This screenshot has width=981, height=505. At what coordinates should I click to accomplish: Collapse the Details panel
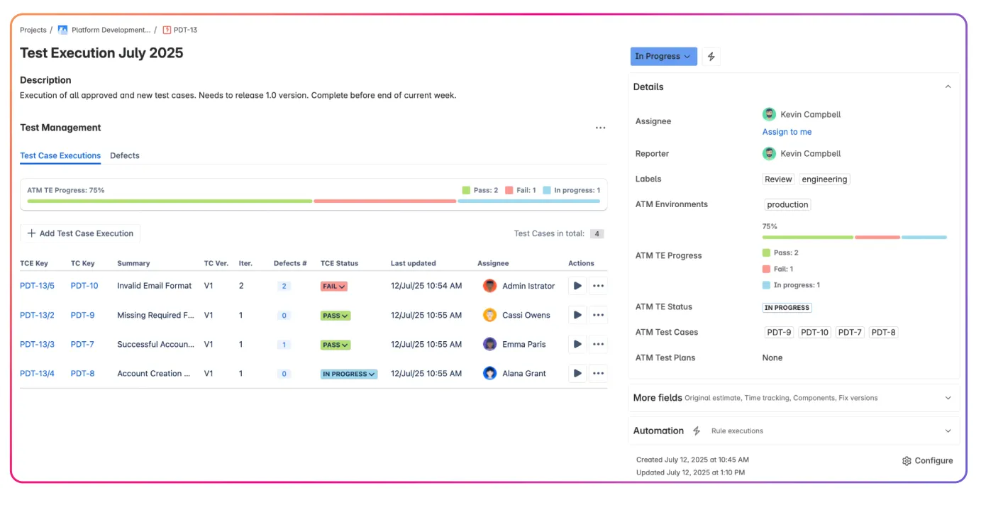[x=948, y=87]
